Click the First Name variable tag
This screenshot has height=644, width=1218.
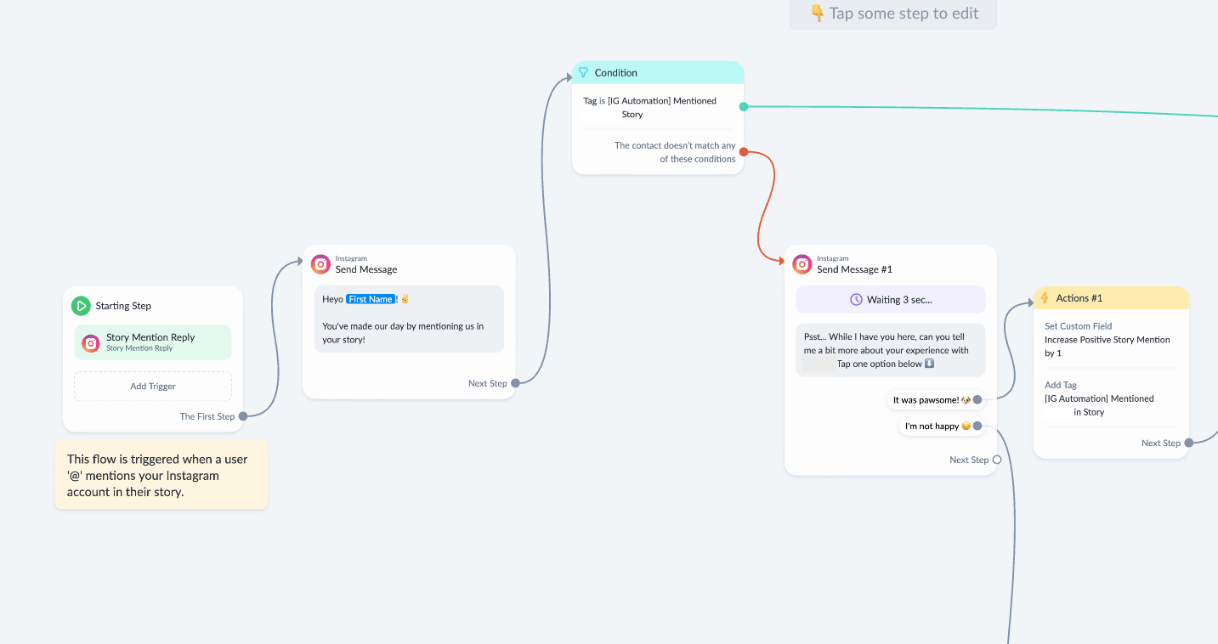[371, 299]
